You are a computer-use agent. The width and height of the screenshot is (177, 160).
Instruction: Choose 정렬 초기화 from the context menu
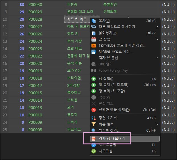pyautogui.click(x=125, y=118)
